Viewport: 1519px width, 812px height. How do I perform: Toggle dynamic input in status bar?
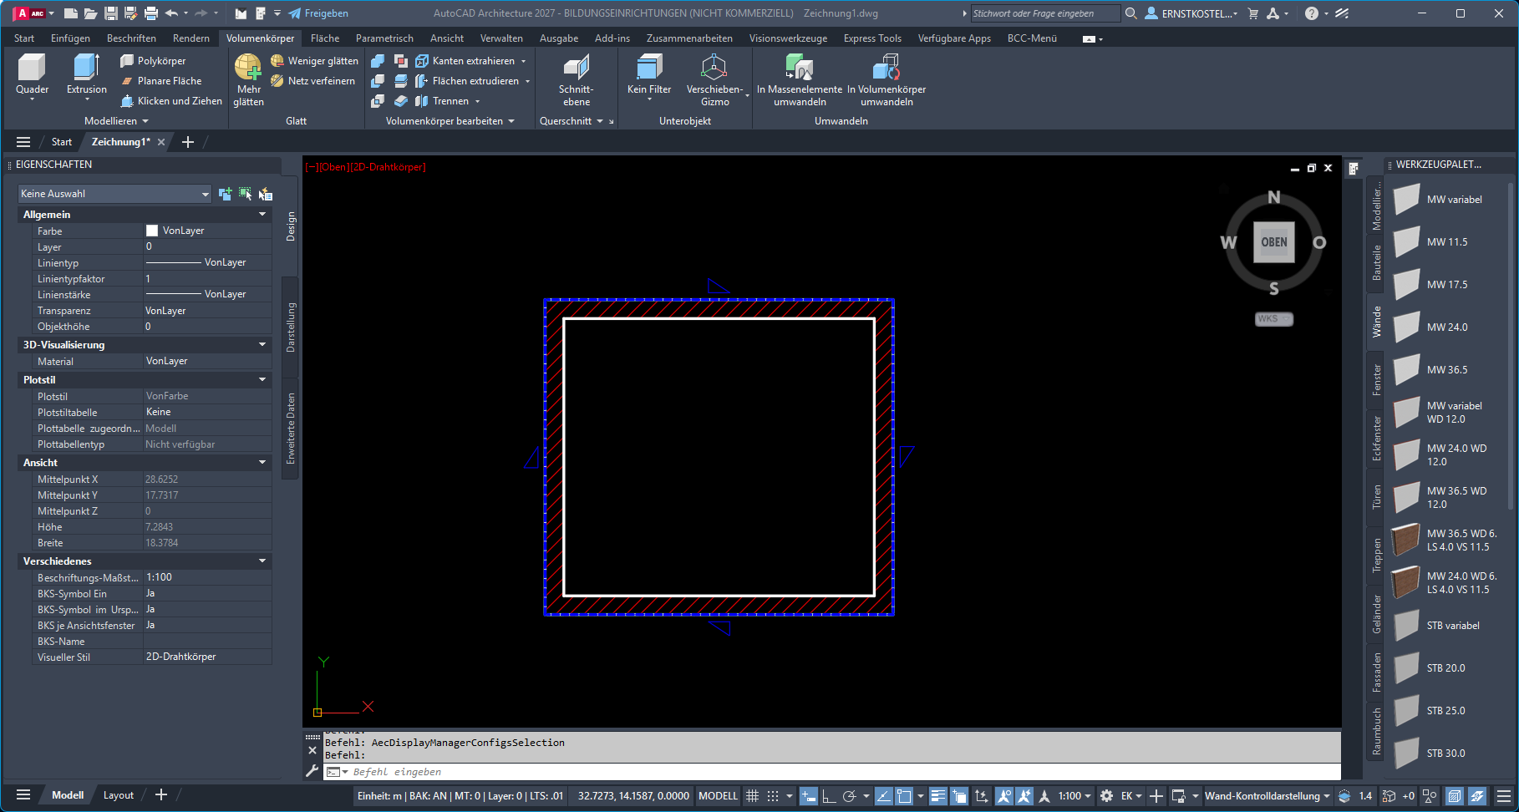pyautogui.click(x=808, y=796)
